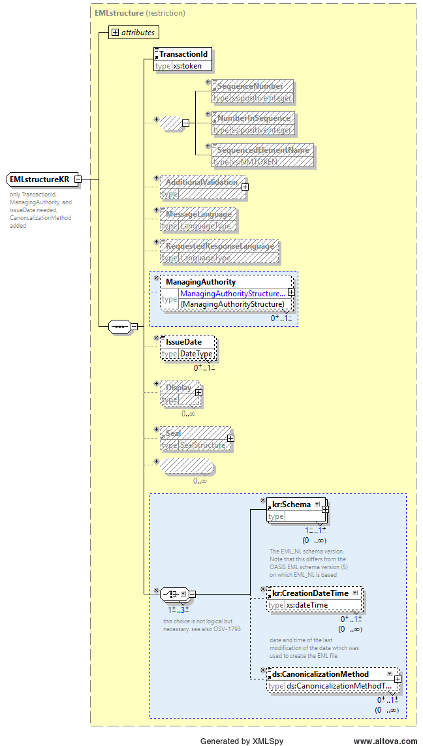Click the plus marker beside Seal

point(157,429)
